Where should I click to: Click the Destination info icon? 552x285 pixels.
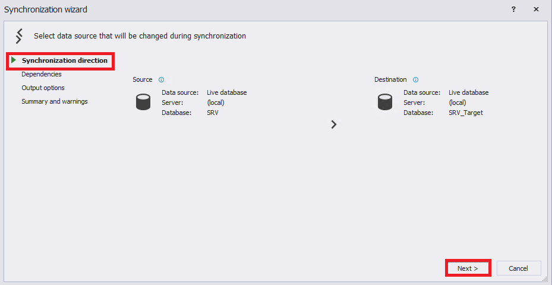(x=415, y=79)
